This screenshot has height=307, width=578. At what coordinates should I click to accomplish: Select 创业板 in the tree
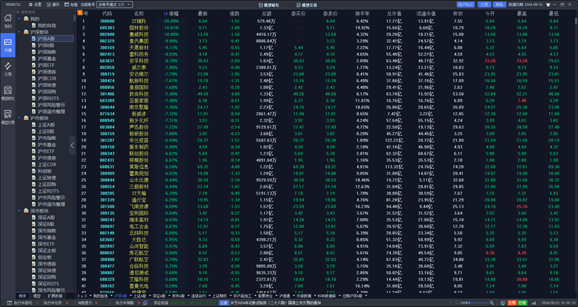click(x=45, y=258)
